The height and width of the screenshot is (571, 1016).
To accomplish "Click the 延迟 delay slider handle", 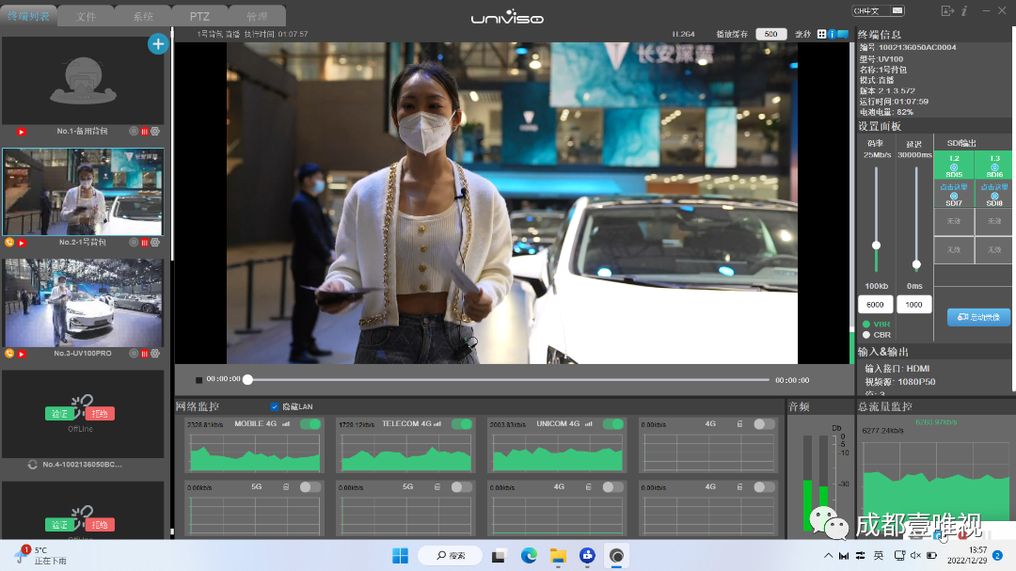I will [x=916, y=264].
